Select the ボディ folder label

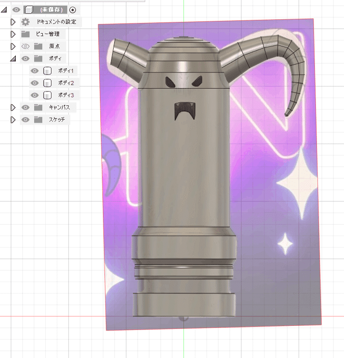[55, 59]
